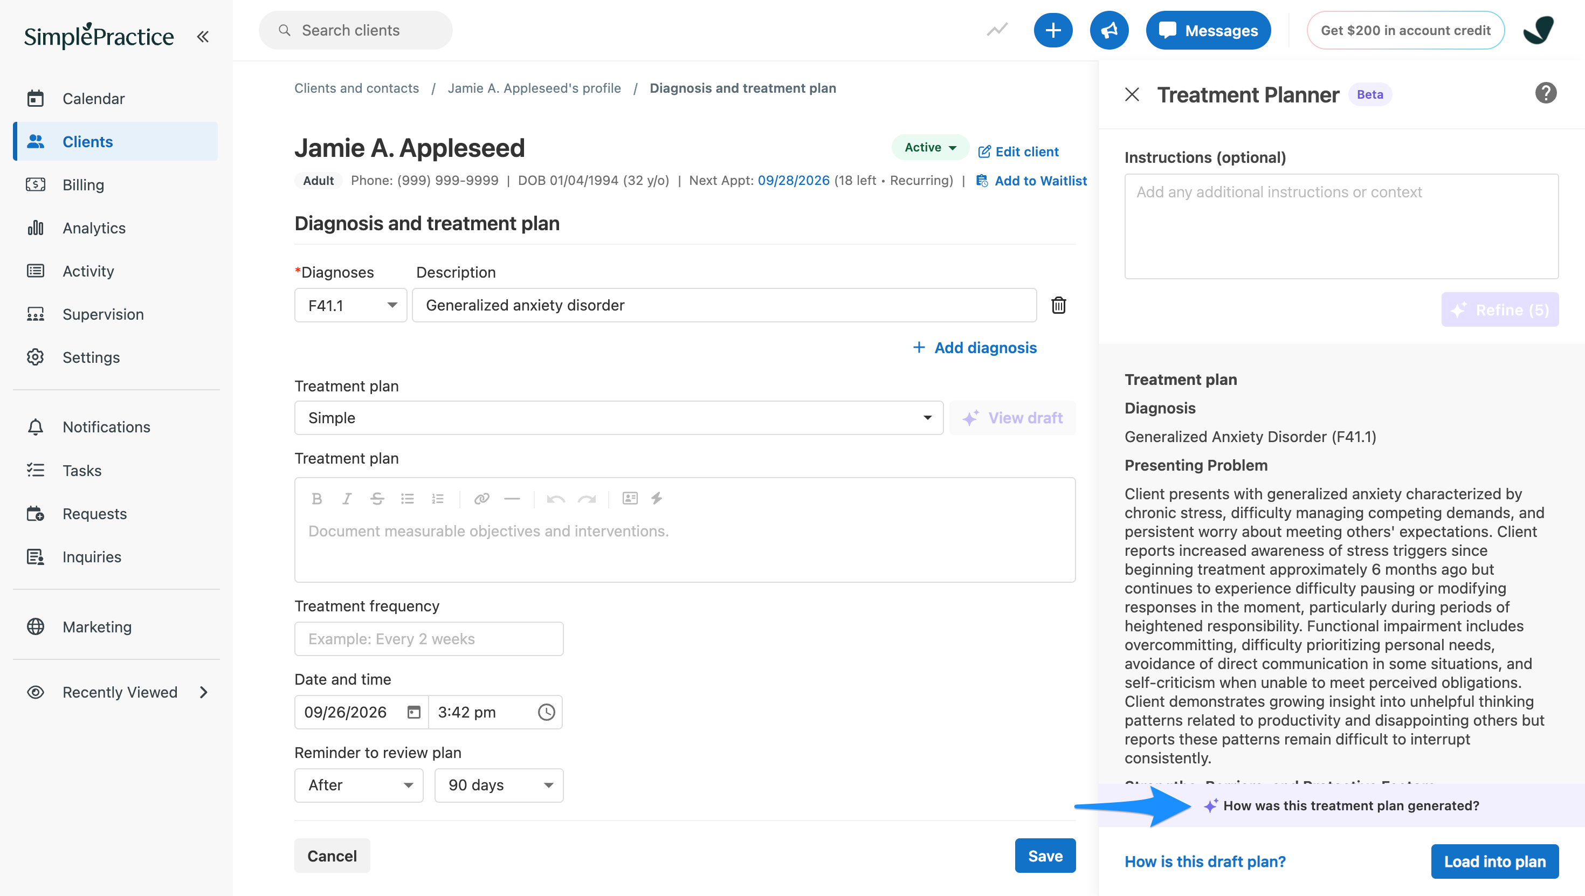The image size is (1585, 896).
Task: Open the date picker calendar icon
Action: [x=414, y=712]
